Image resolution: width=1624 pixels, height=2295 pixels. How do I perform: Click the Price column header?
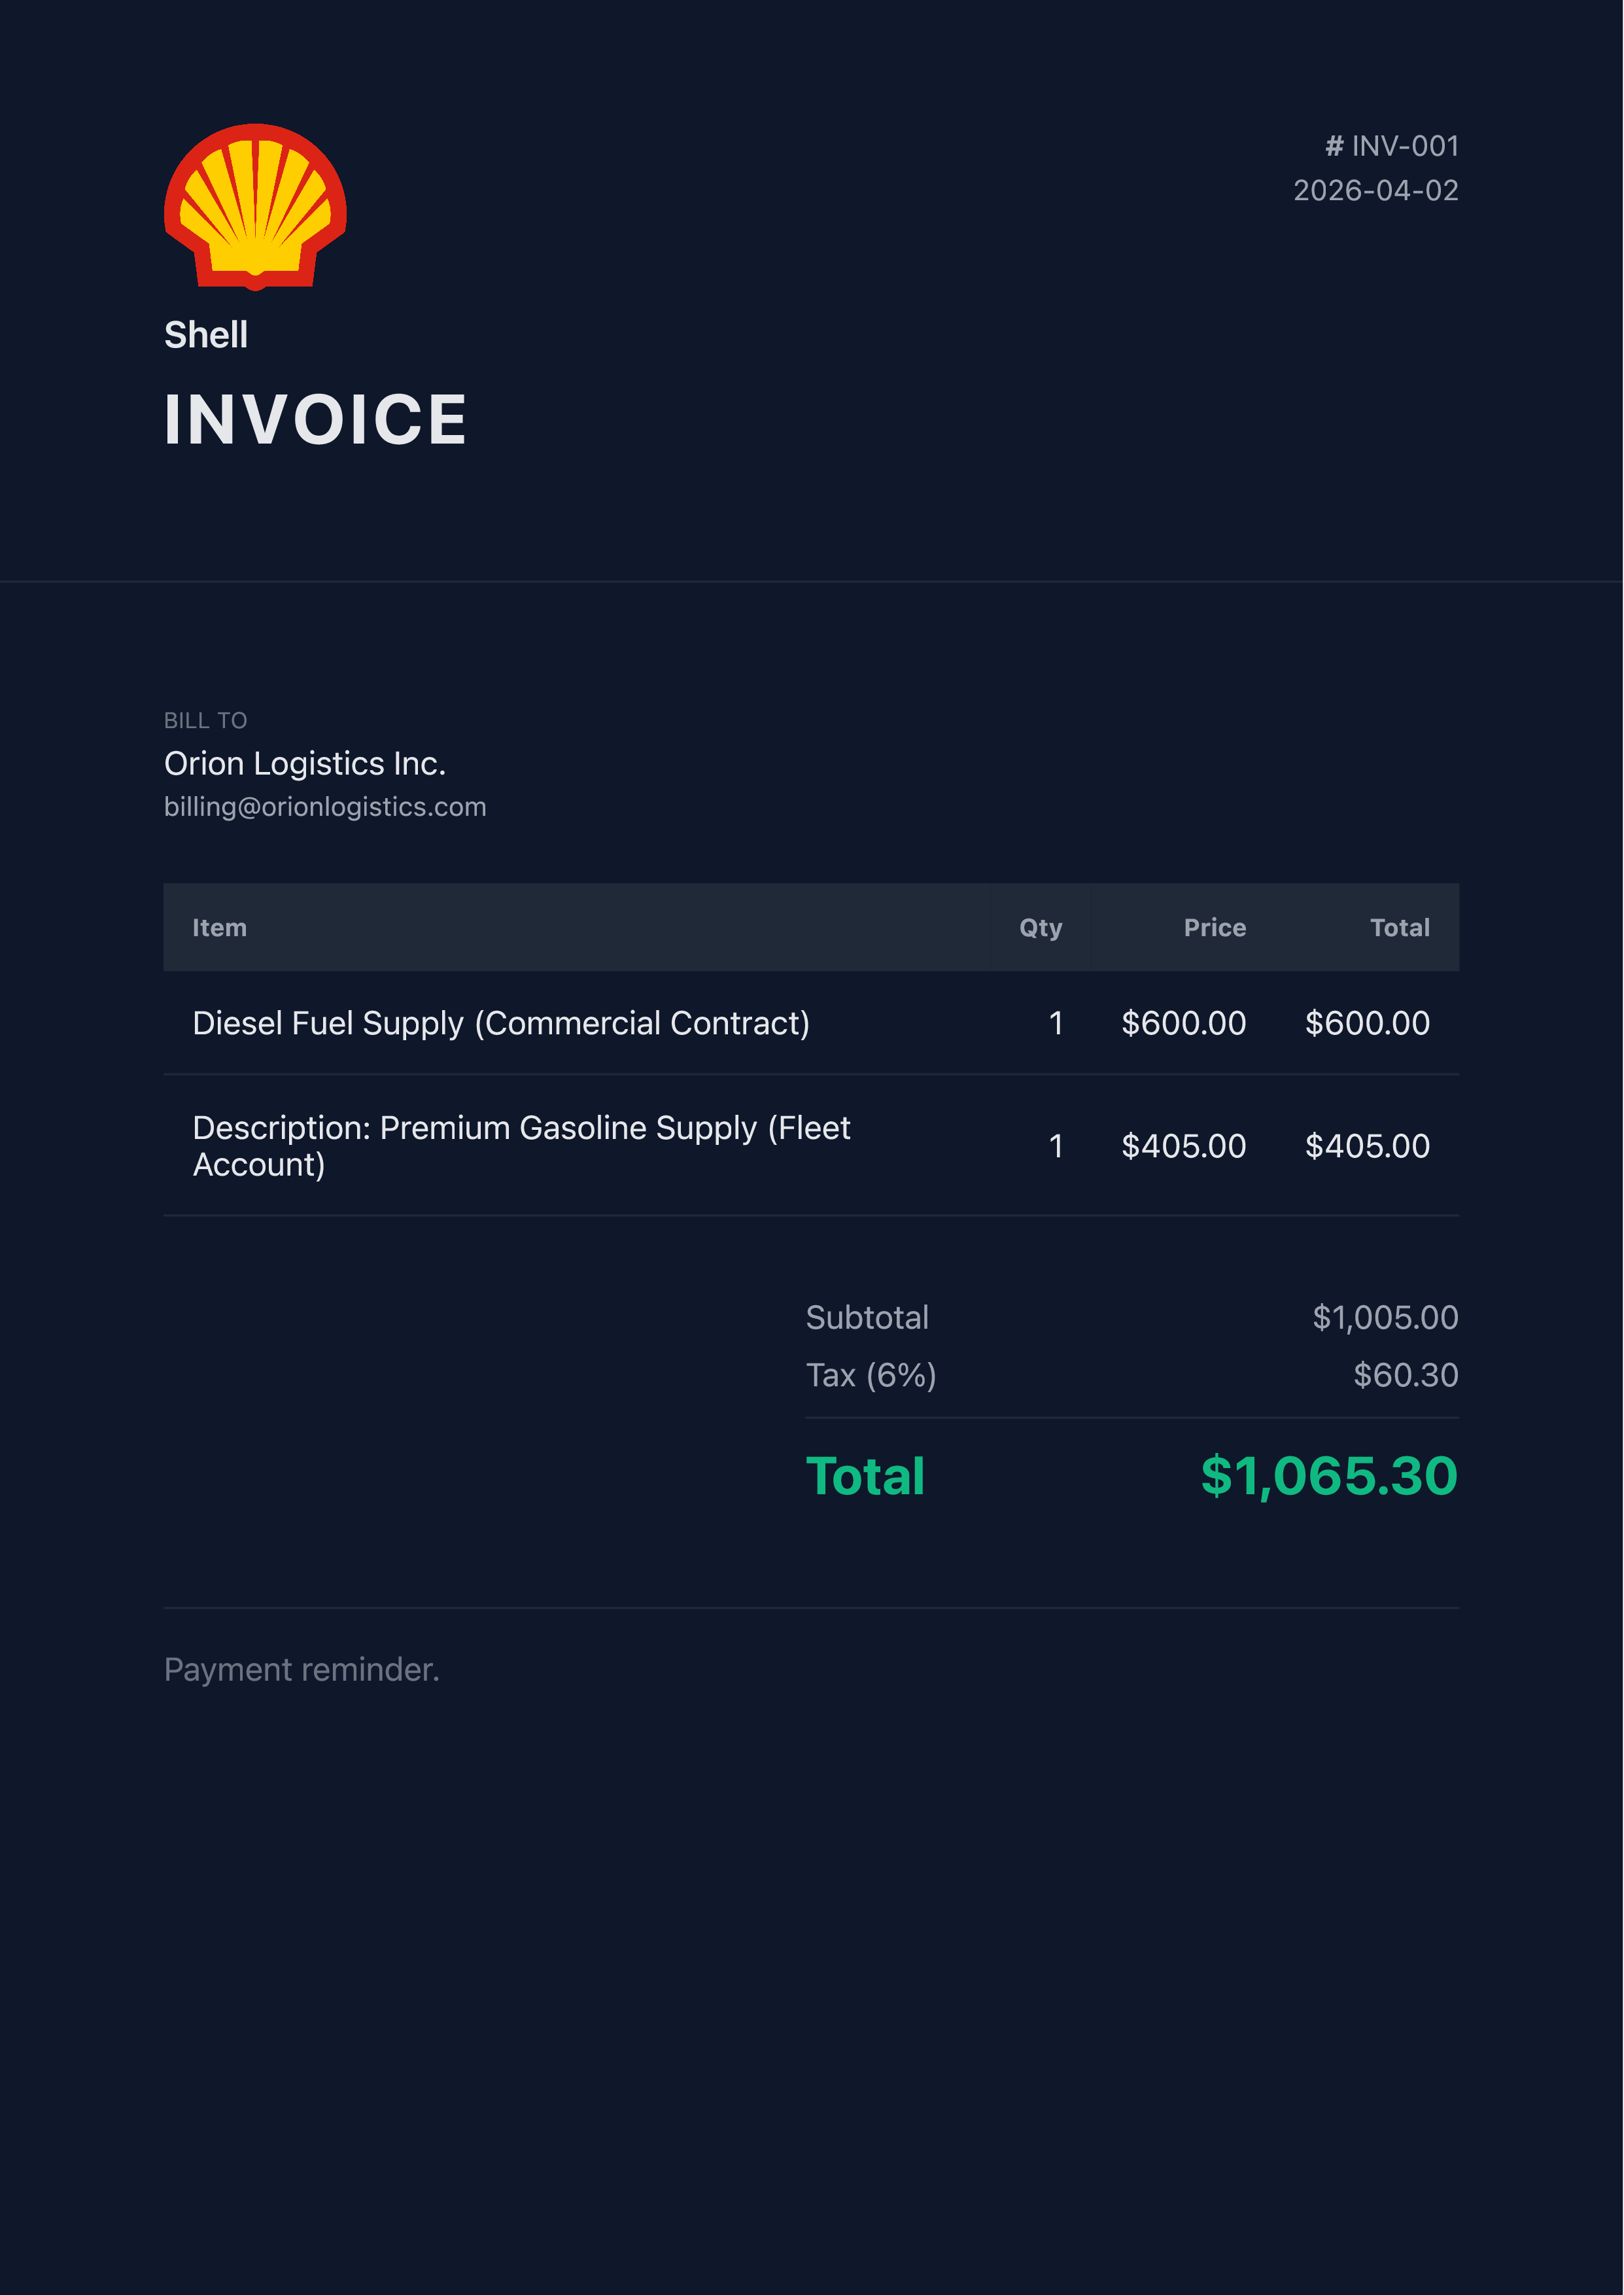coord(1214,928)
